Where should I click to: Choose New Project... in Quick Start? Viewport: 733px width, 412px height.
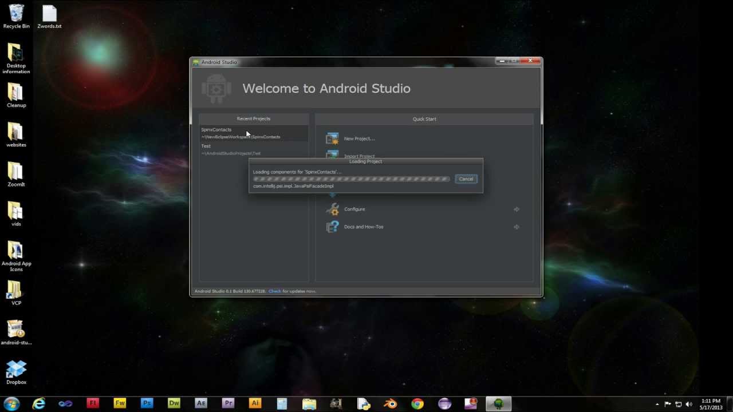[x=359, y=138]
